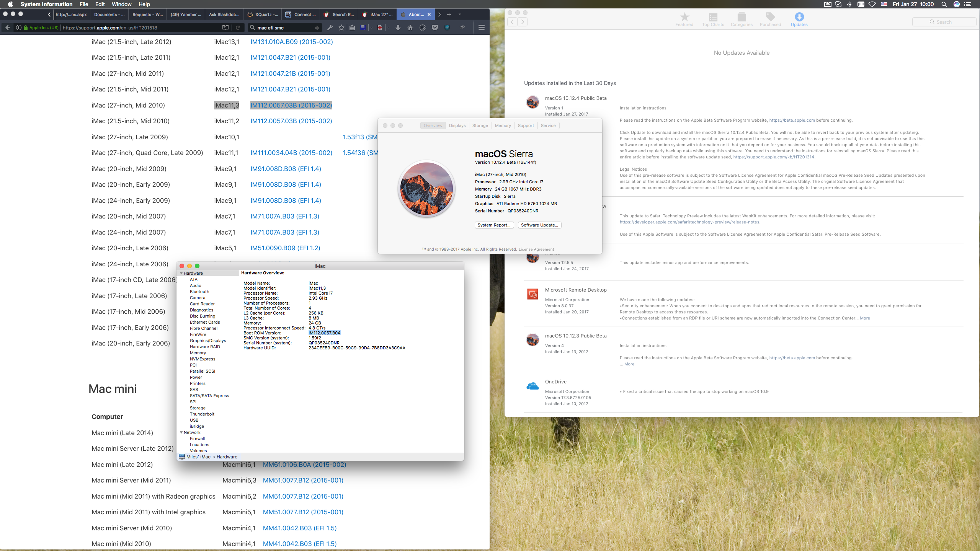
Task: Open the list-all-tabs dropdown arrow
Action: 459,15
